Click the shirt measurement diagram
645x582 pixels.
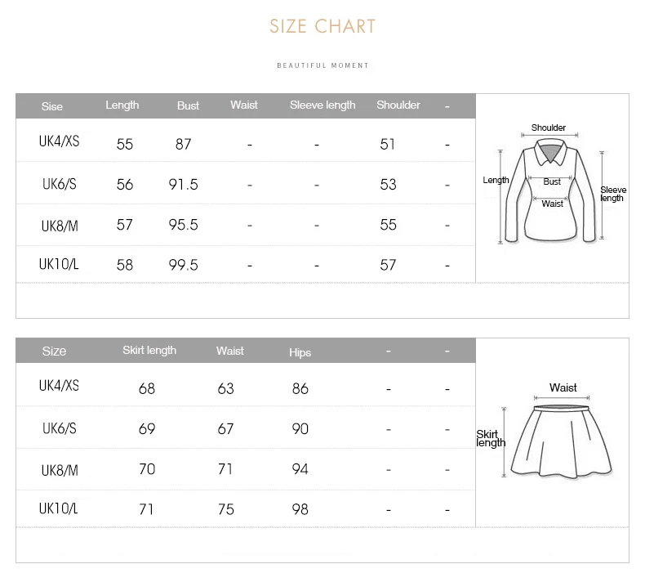point(551,189)
